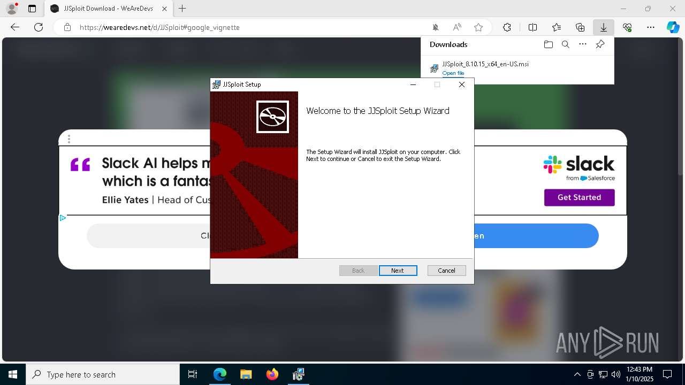This screenshot has width=685, height=385.
Task: Go back with browser back arrow
Action: (x=15, y=27)
